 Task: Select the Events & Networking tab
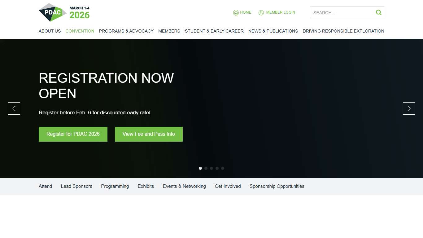(184, 186)
